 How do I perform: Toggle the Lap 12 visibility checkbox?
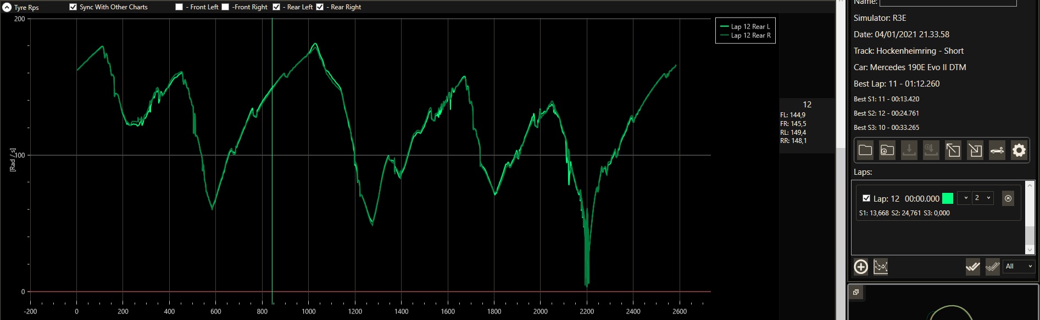[x=866, y=198]
